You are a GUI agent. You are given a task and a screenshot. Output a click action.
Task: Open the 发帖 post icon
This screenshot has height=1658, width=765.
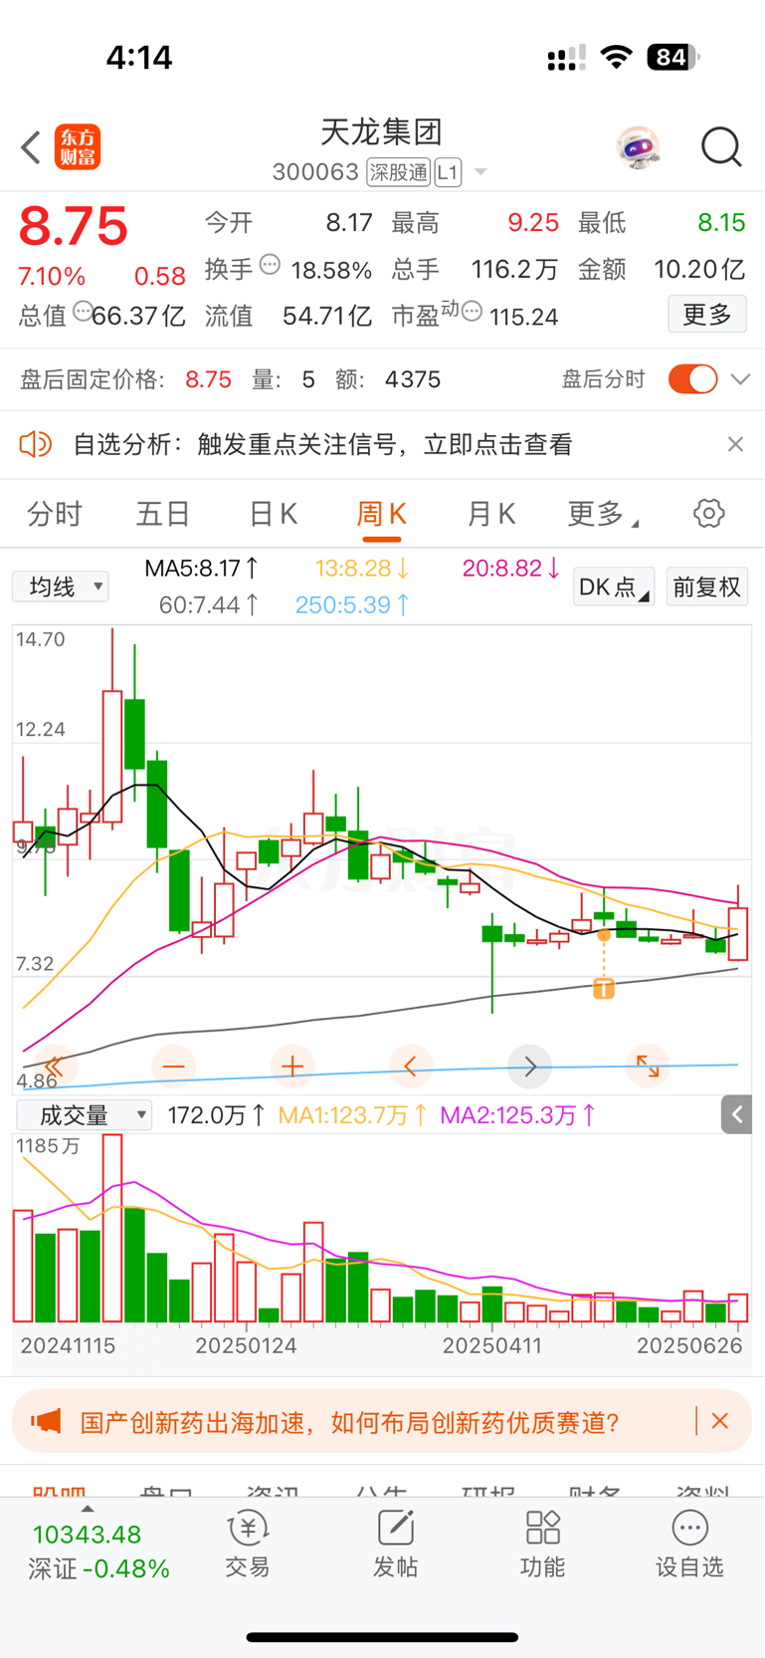(x=395, y=1543)
